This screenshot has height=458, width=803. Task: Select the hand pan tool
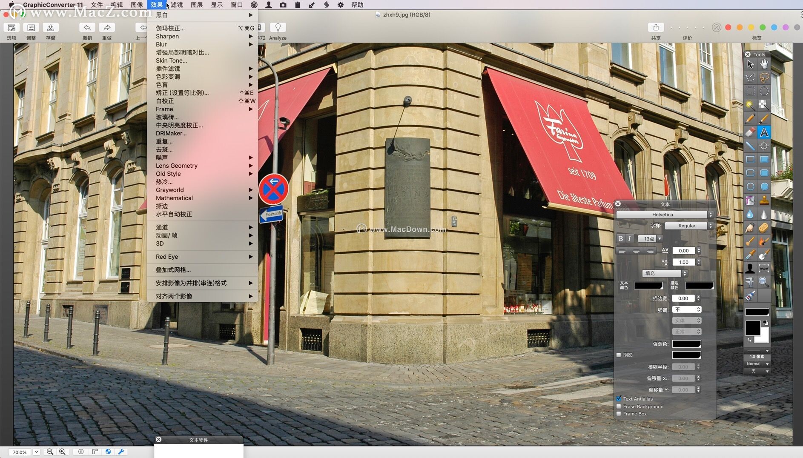point(764,64)
